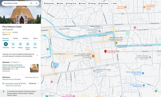Click About these results info icon

click(38, 77)
